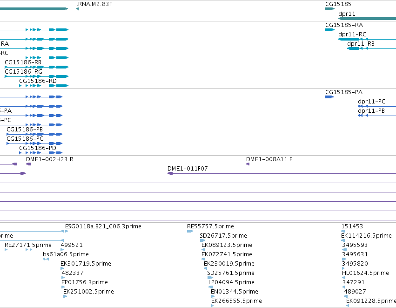Select the EN01344.5prime EST label

235,292
